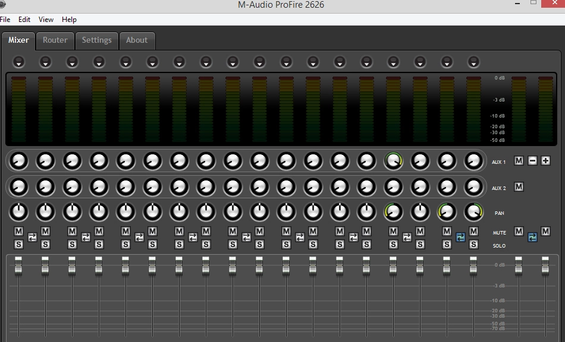Click the minus button beside AUX 1
The width and height of the screenshot is (565, 342).
[x=532, y=161]
